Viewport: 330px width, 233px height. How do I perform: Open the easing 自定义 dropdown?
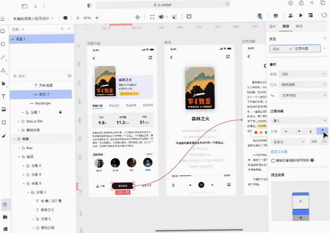click(288, 142)
